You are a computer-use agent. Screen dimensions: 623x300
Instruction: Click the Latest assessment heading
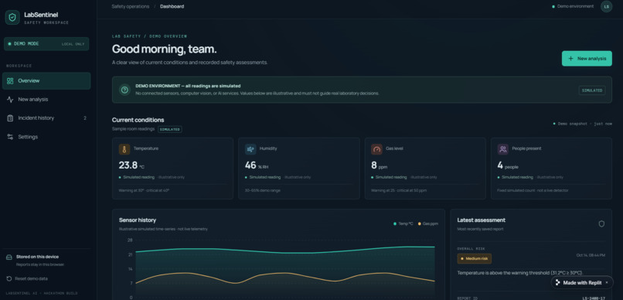pyautogui.click(x=481, y=220)
